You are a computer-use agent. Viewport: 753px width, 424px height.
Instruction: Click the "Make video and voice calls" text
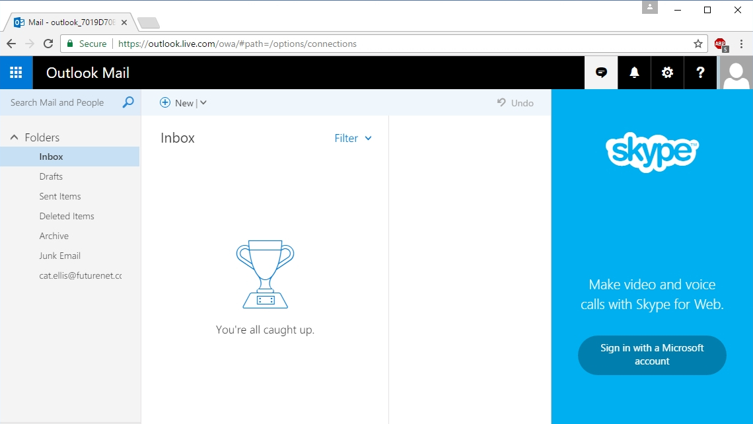click(x=652, y=295)
